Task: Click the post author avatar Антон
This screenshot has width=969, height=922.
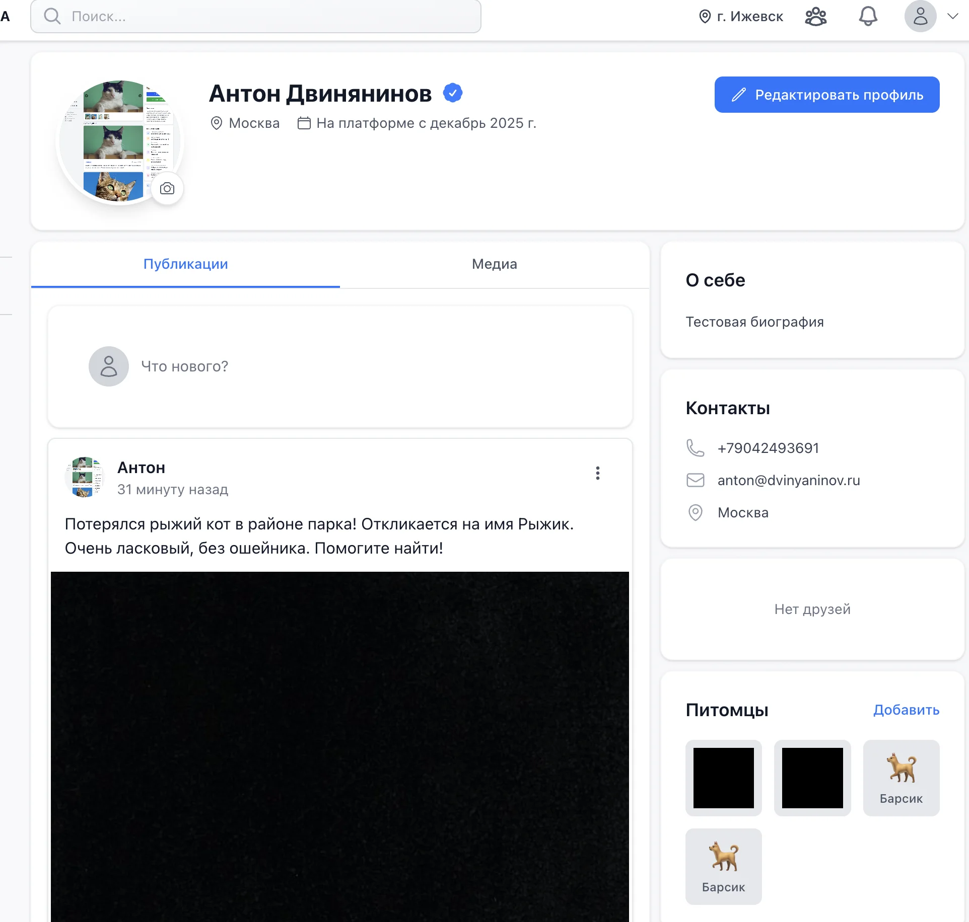Action: (x=84, y=477)
